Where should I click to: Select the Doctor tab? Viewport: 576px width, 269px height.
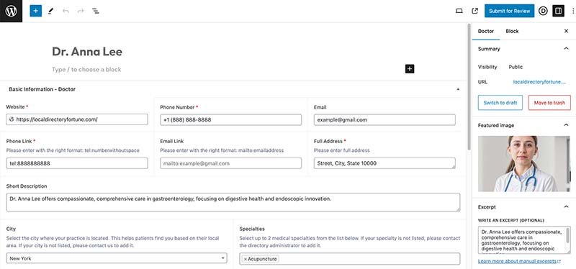485,31
